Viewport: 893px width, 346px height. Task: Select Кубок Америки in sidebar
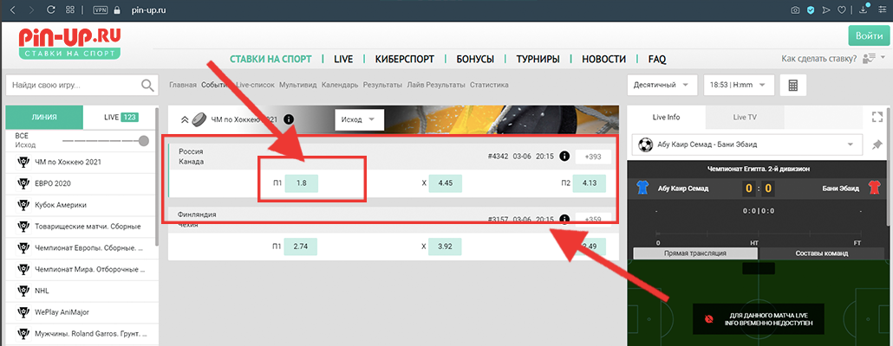click(81, 205)
